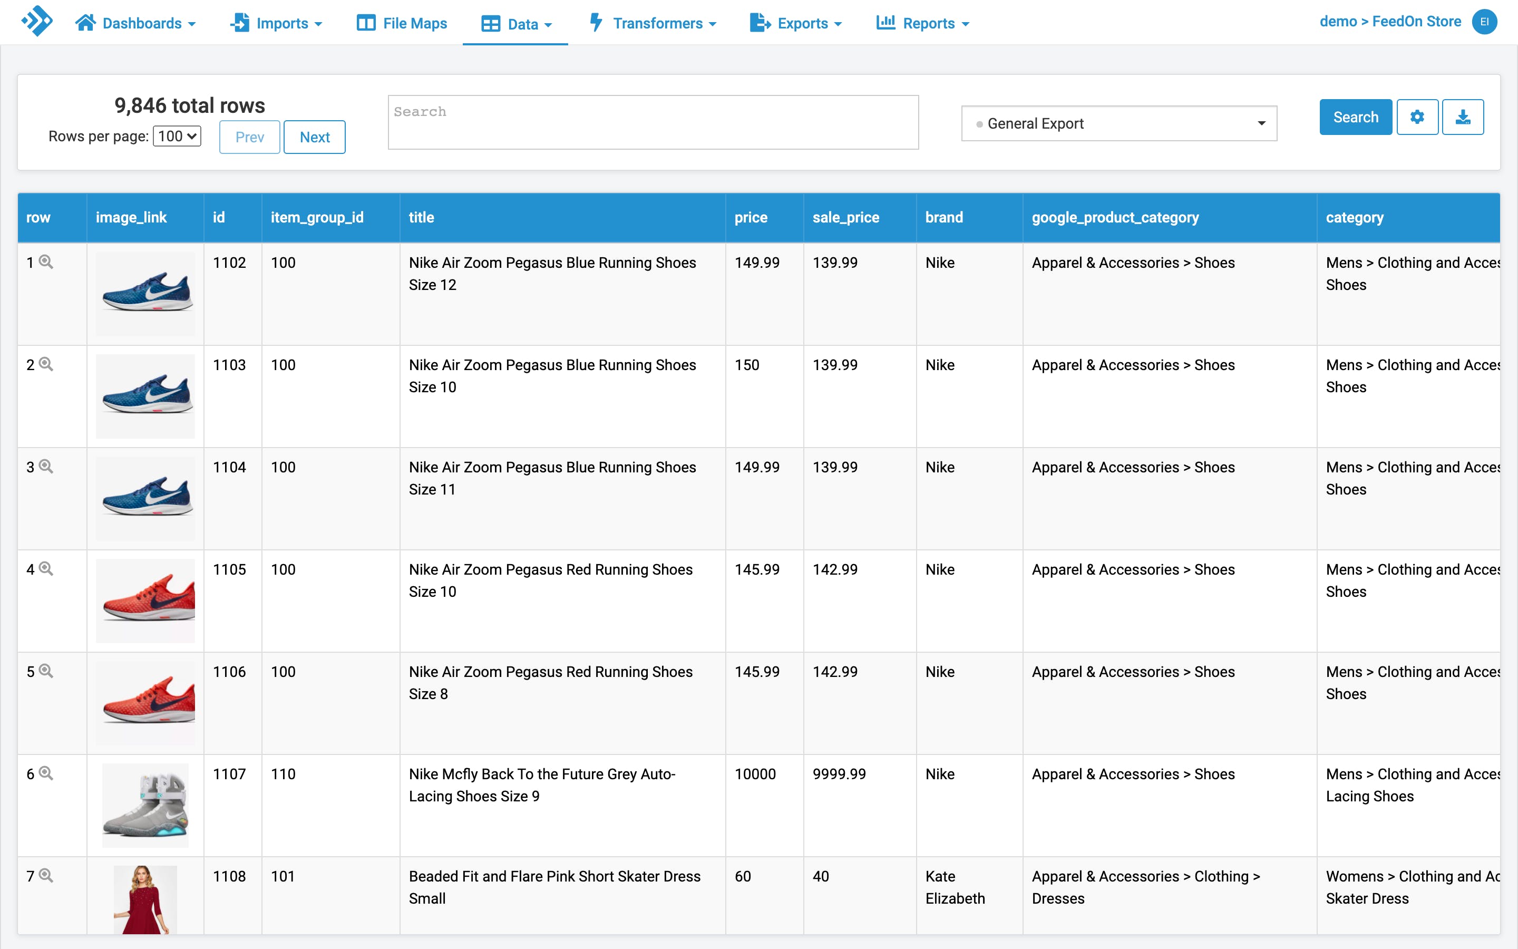
Task: Click the download icon button
Action: 1462,118
